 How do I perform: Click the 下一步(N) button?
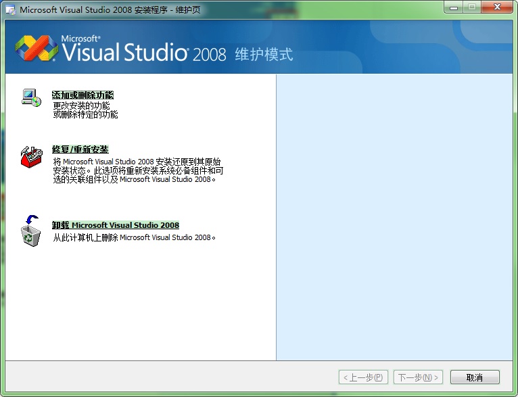pyautogui.click(x=418, y=377)
